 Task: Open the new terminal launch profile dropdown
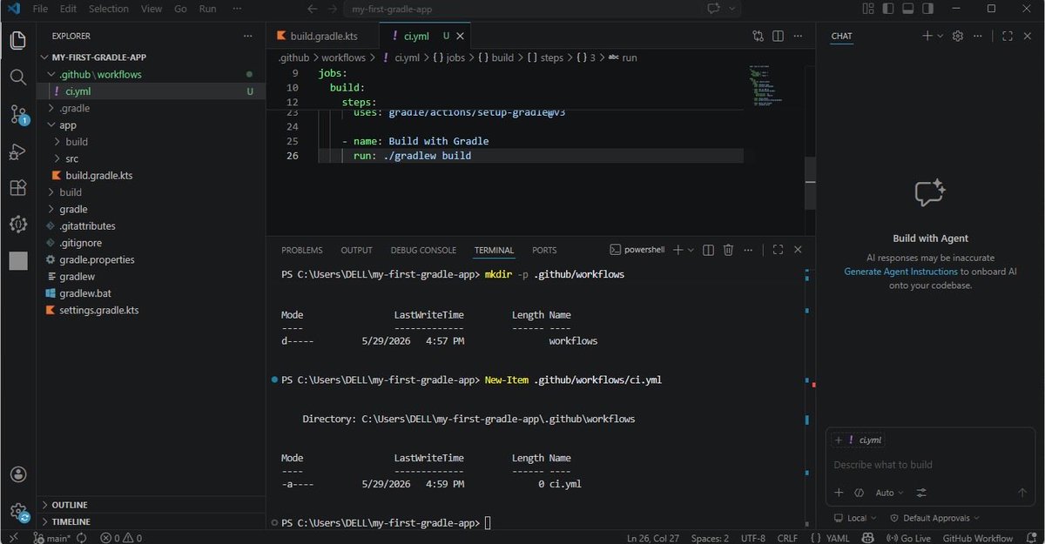691,250
